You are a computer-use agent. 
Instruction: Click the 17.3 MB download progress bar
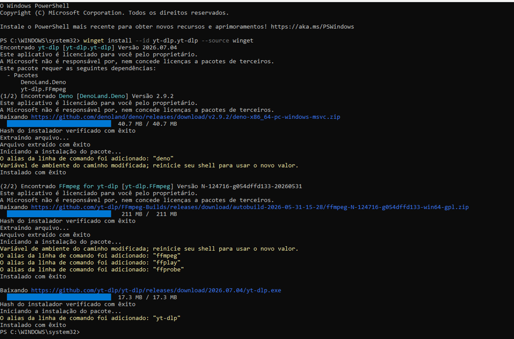tap(59, 297)
